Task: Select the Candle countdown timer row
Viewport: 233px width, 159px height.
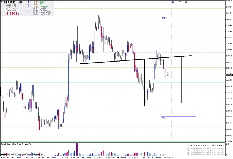Action: [12, 10]
